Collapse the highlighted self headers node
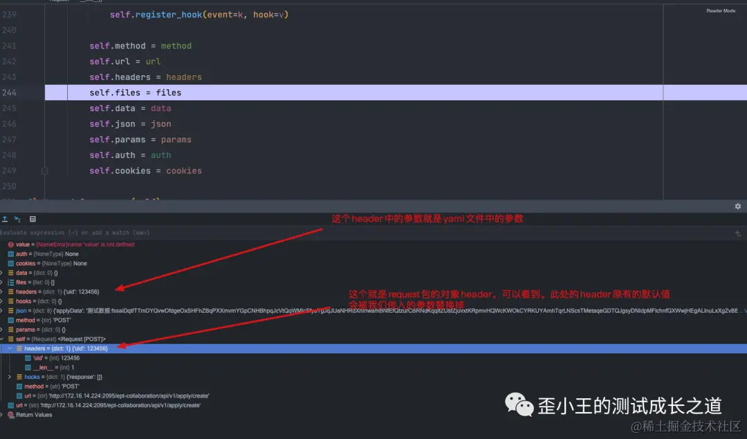The image size is (747, 439). pos(10,349)
